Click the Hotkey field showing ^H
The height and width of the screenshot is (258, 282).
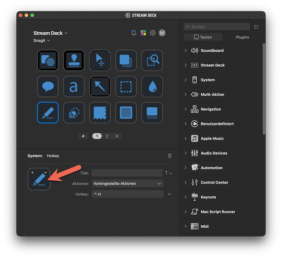click(x=128, y=194)
